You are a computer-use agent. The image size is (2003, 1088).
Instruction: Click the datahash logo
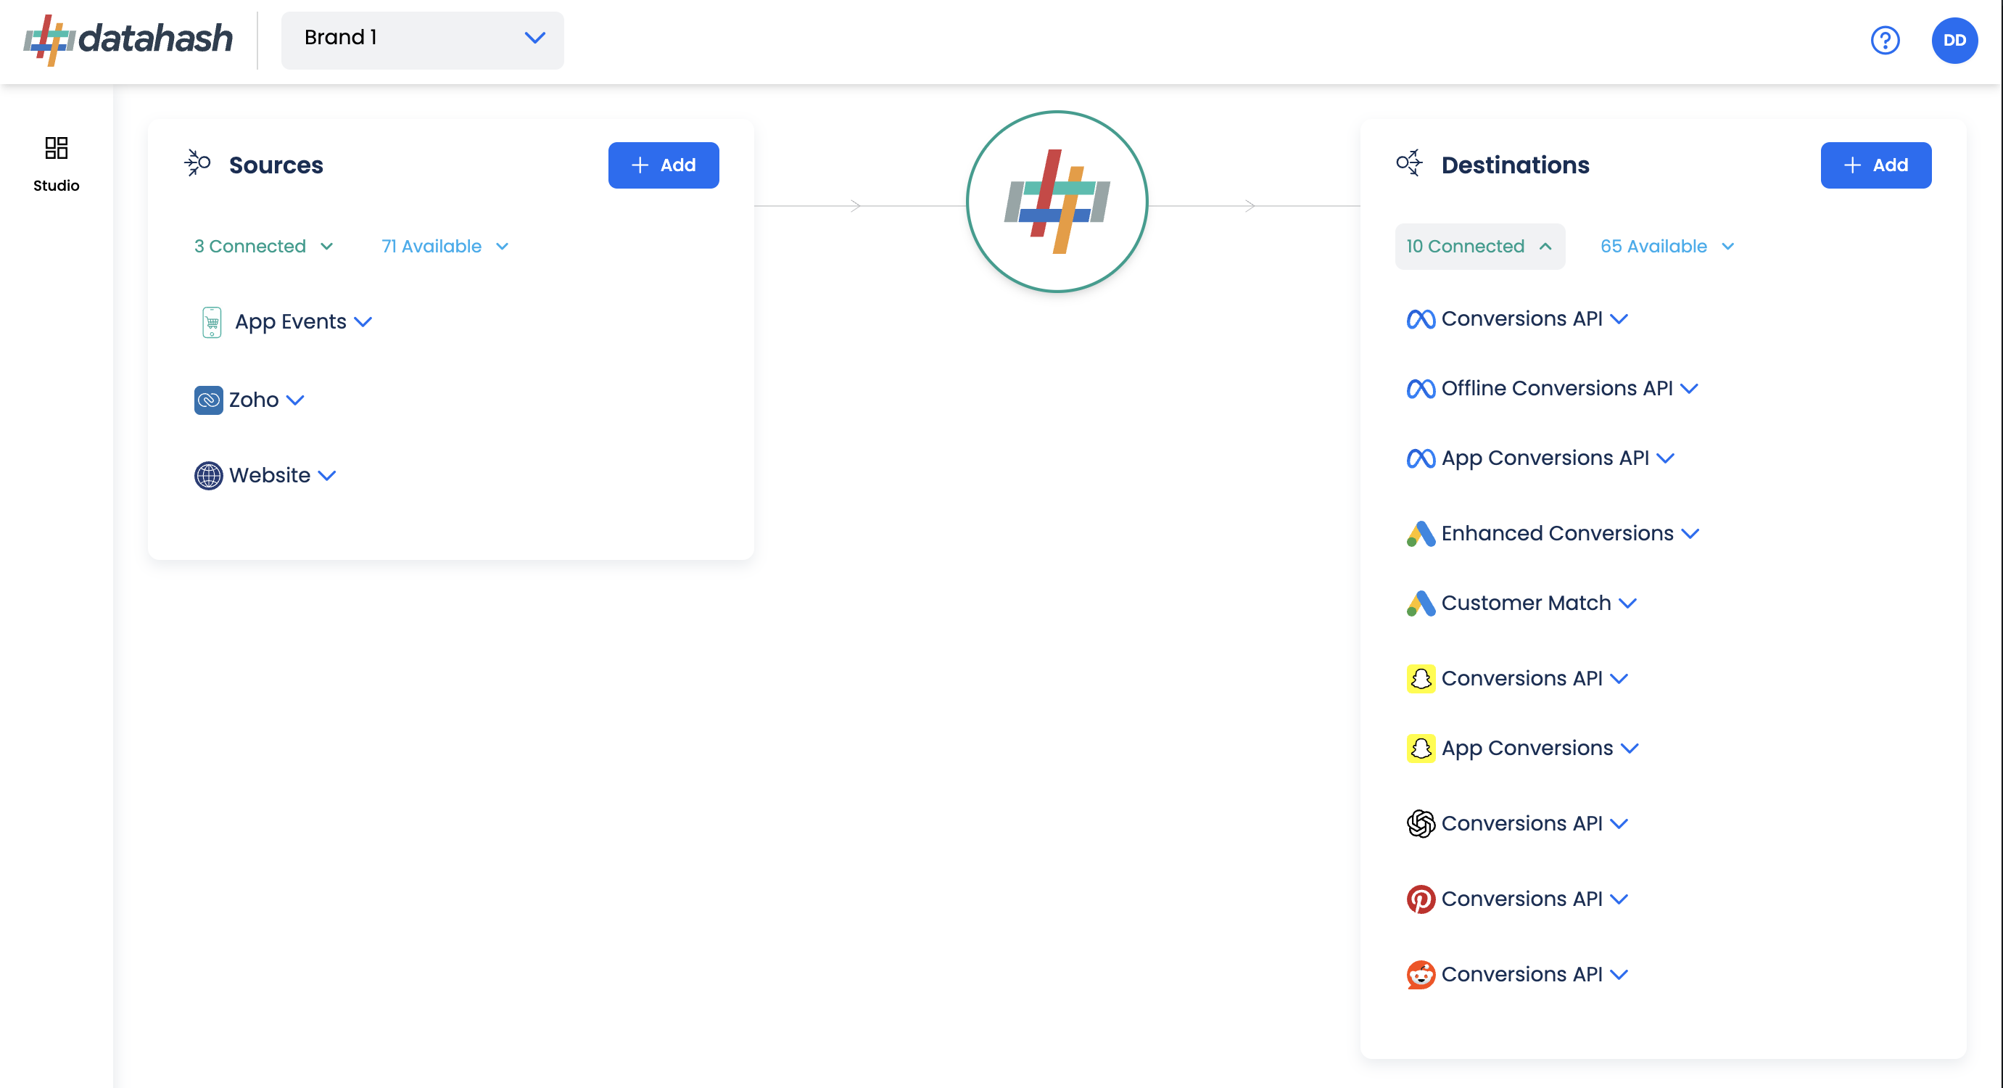click(128, 39)
